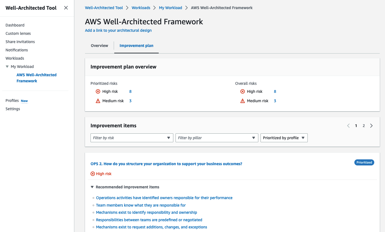Close the Well-Architected Tool side panel
Viewport: 385px width, 232px height.
(66, 8)
